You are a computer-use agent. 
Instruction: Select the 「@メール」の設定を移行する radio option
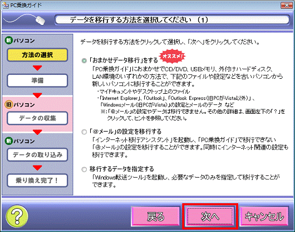pos(84,132)
